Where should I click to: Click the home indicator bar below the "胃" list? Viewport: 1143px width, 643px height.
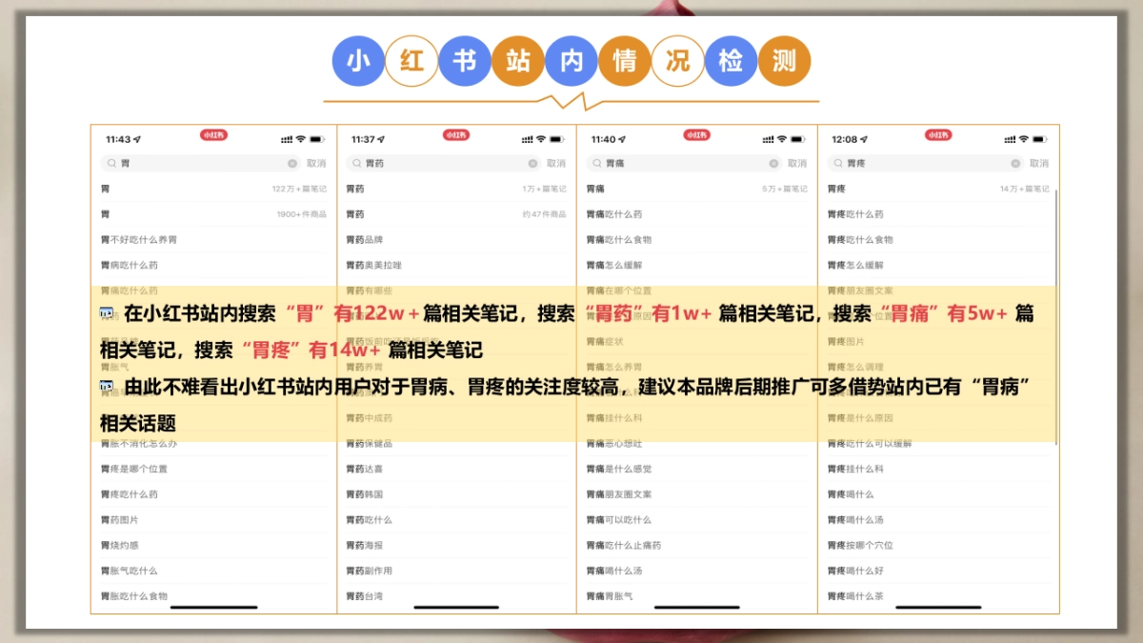(x=214, y=607)
